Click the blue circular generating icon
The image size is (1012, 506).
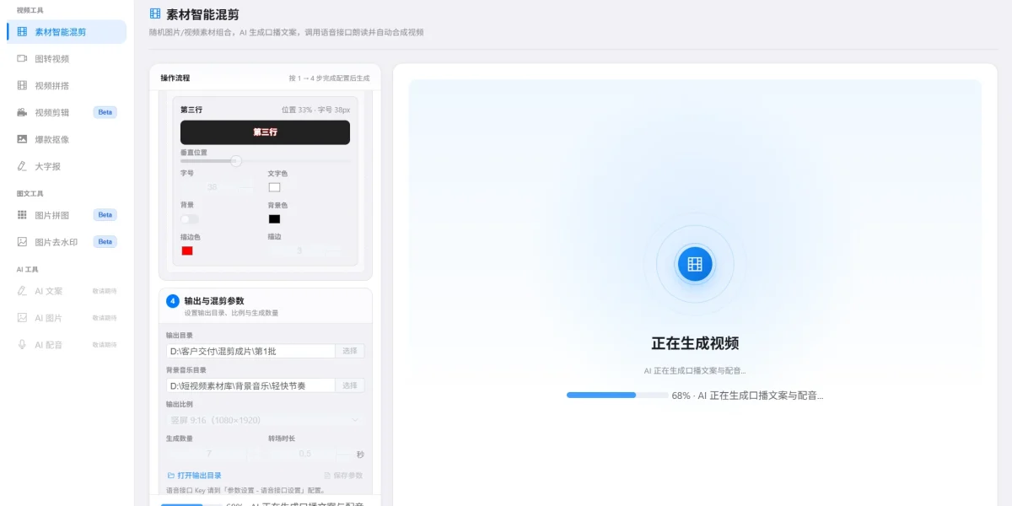[x=695, y=264]
